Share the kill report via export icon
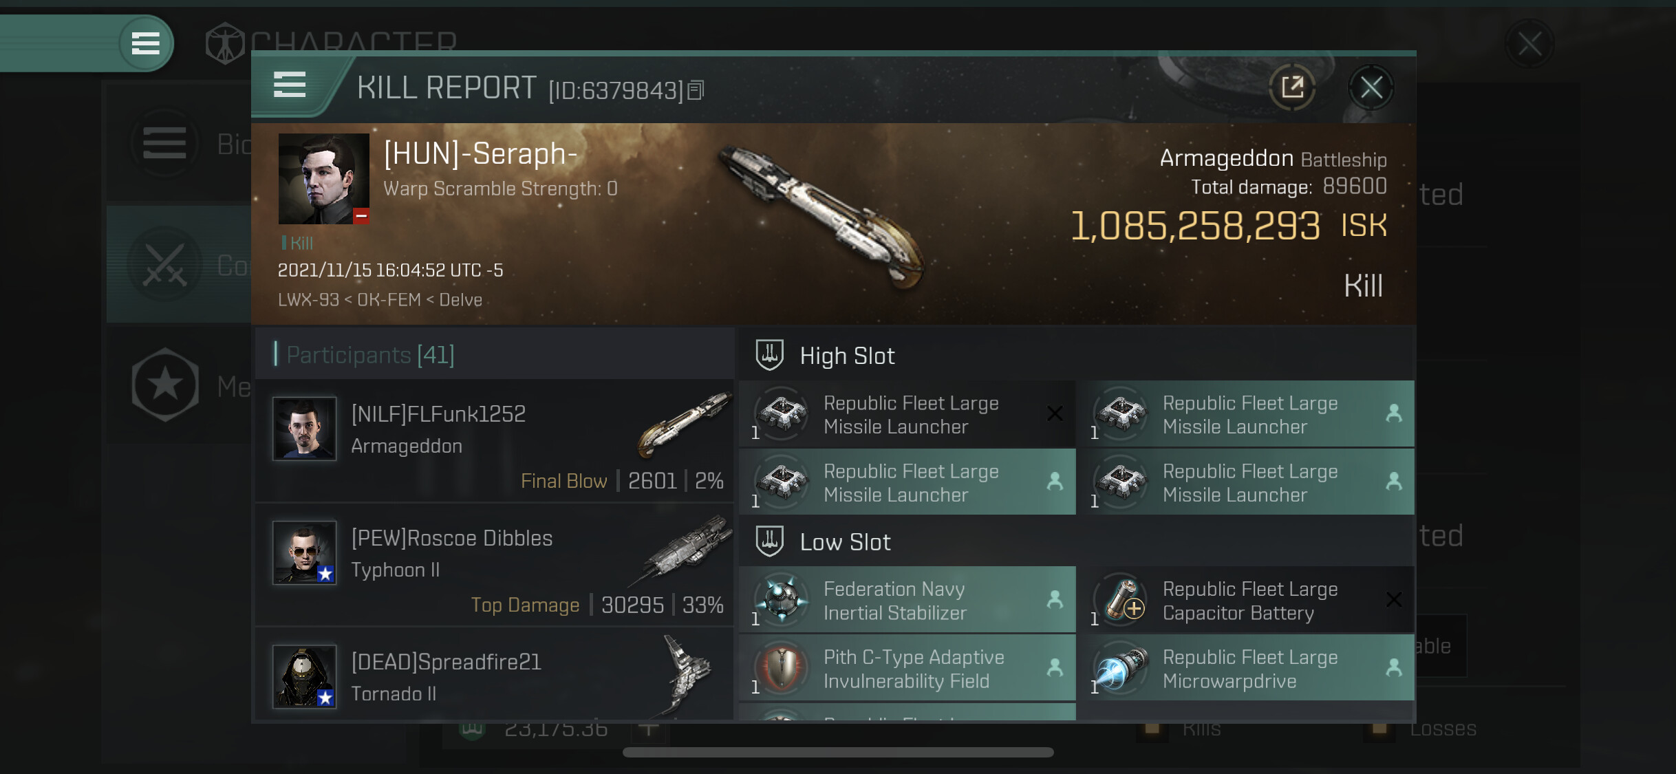The width and height of the screenshot is (1676, 774). [1292, 87]
